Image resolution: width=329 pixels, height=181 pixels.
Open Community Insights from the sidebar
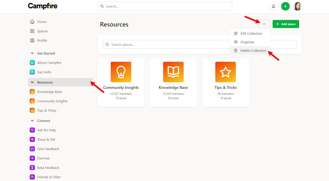(x=52, y=101)
